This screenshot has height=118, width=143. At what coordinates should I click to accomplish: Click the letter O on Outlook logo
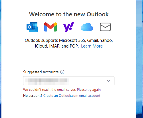click(x=29, y=27)
